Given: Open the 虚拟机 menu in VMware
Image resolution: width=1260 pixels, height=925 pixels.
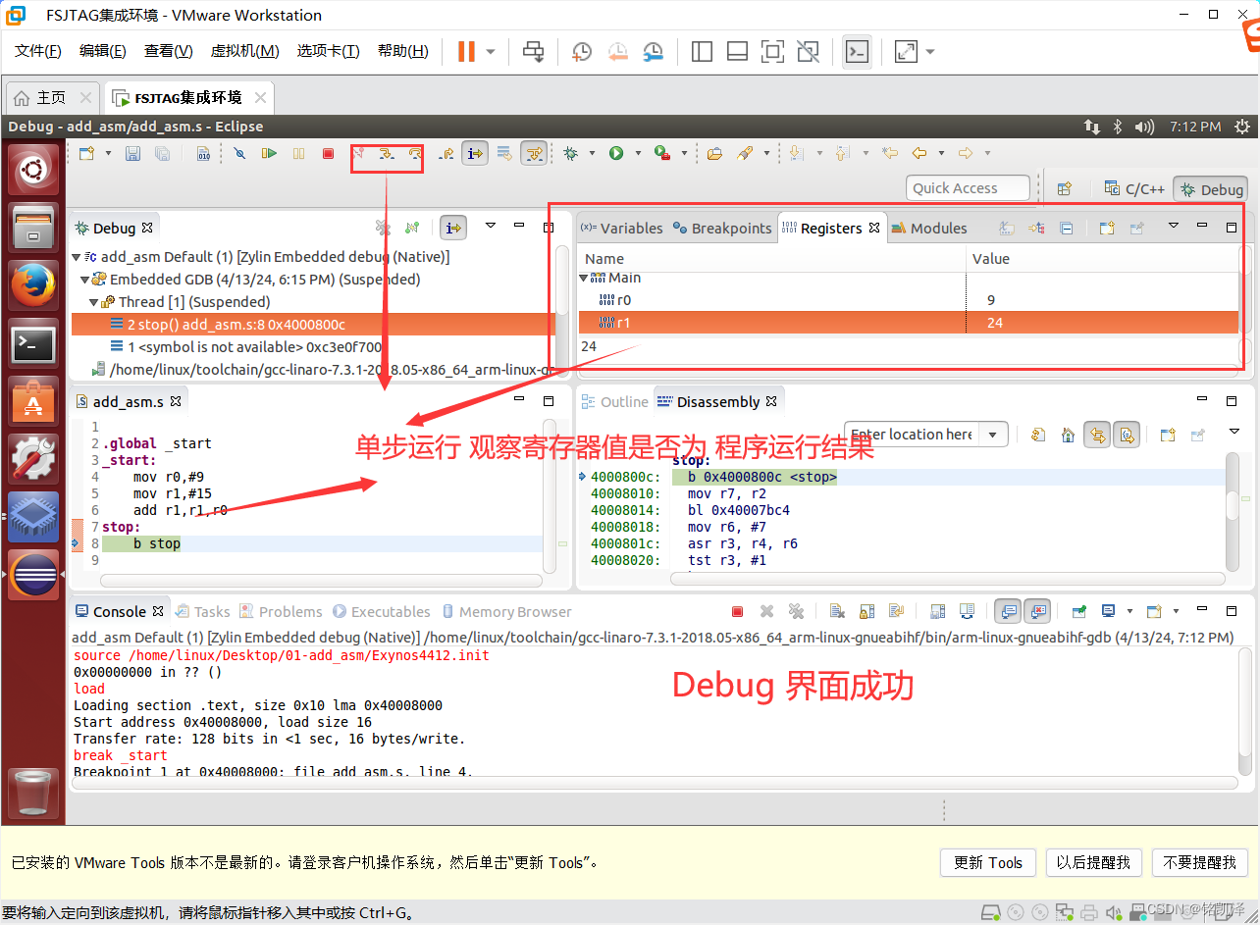Looking at the screenshot, I should pyautogui.click(x=244, y=50).
